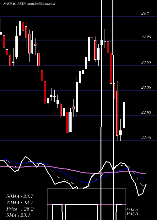Click the '5MA : 23.1' reading
The image size is (157, 220).
[x=18, y=215]
